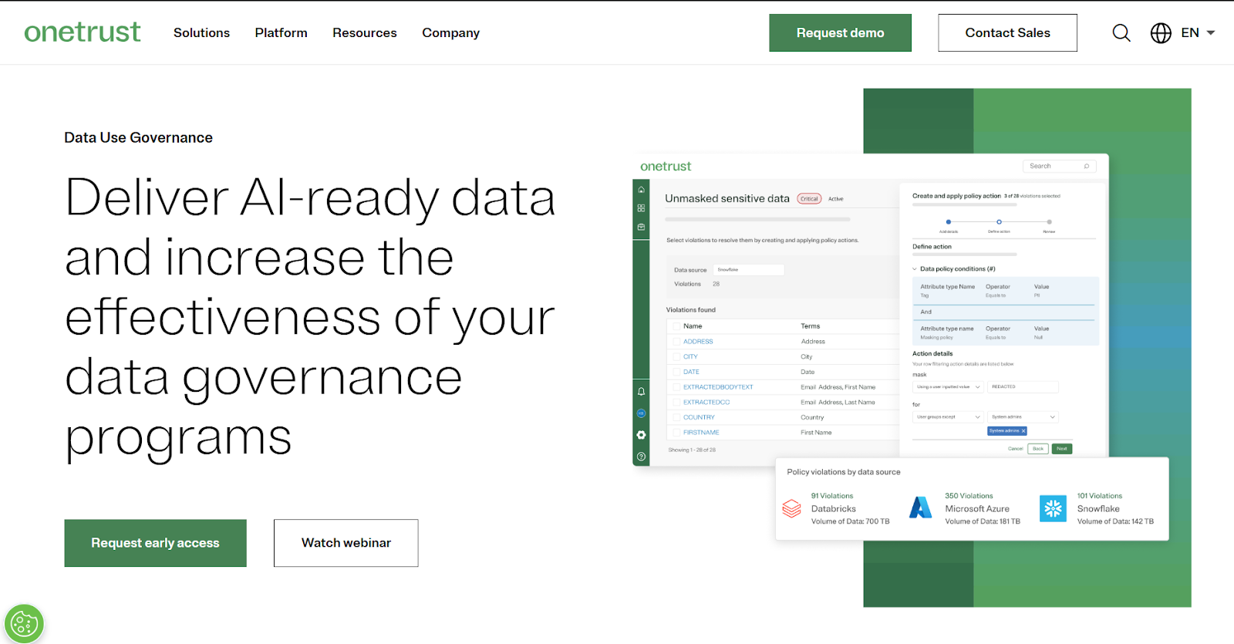The image size is (1234, 644).
Task: Open the gear settings icon in sidebar
Action: point(641,435)
